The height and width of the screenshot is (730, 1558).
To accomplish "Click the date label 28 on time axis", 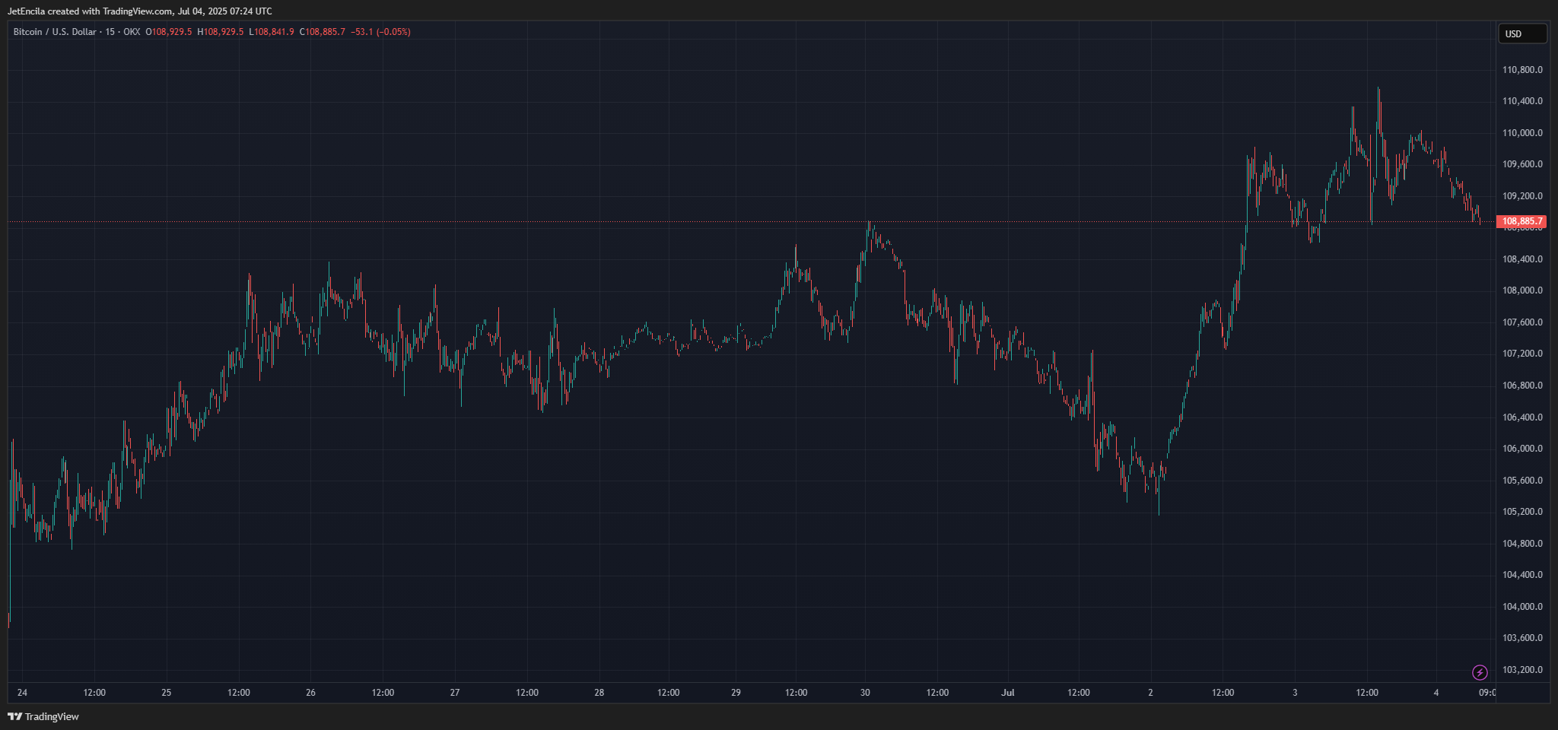I will (599, 693).
